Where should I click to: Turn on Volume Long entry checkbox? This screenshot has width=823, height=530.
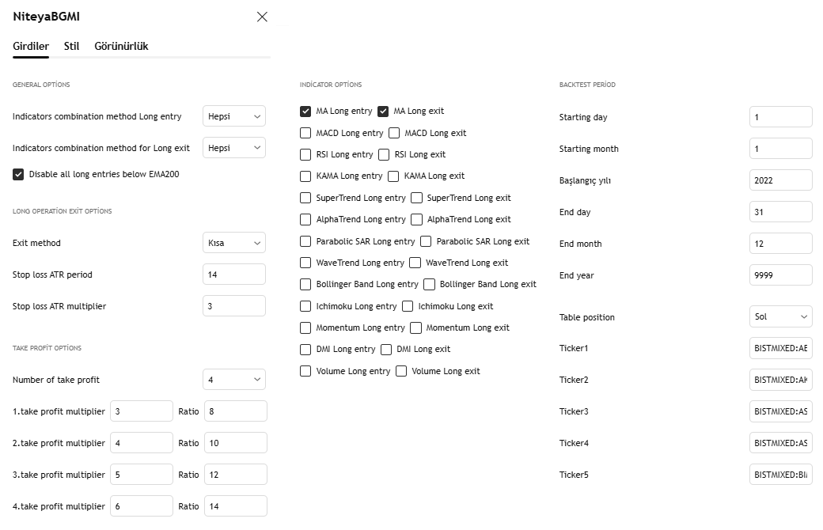click(305, 371)
